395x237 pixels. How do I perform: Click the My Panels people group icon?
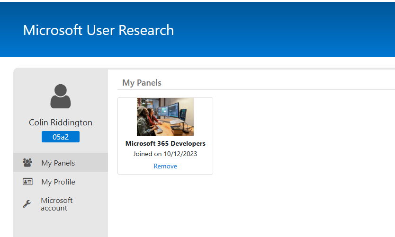pyautogui.click(x=27, y=163)
